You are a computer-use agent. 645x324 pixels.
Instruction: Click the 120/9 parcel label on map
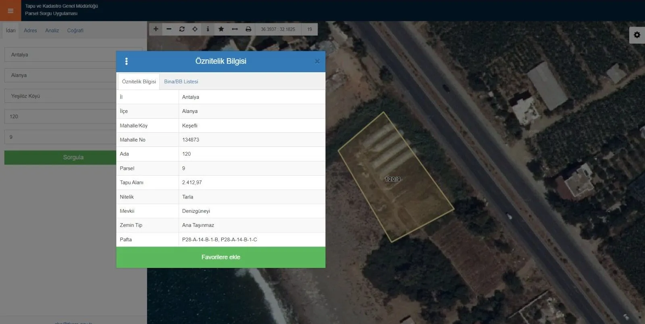point(393,179)
